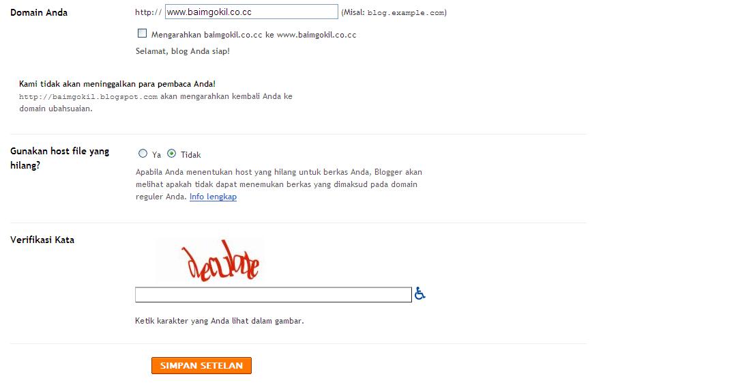Click the Gunakan host file yang hilang label

(59, 158)
